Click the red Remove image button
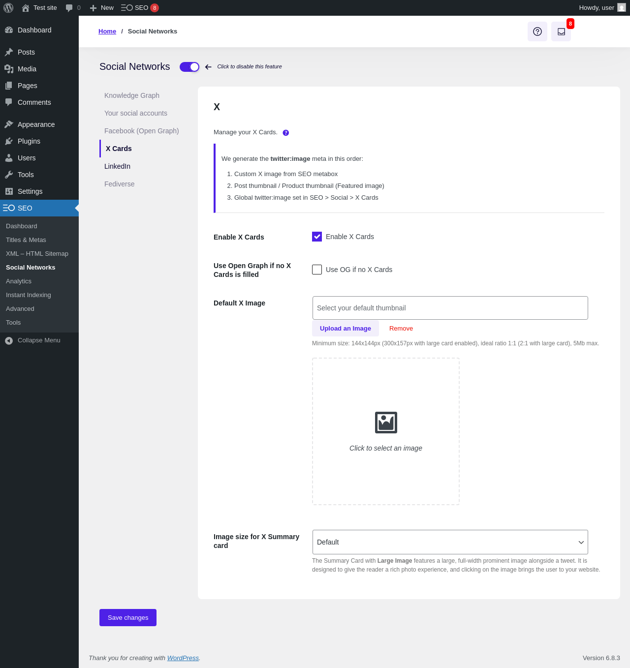The image size is (630, 668). (x=401, y=329)
